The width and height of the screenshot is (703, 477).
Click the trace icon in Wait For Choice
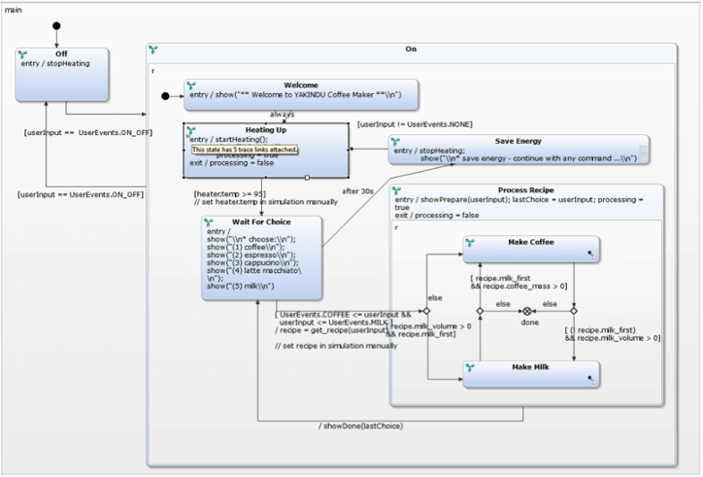click(x=211, y=222)
